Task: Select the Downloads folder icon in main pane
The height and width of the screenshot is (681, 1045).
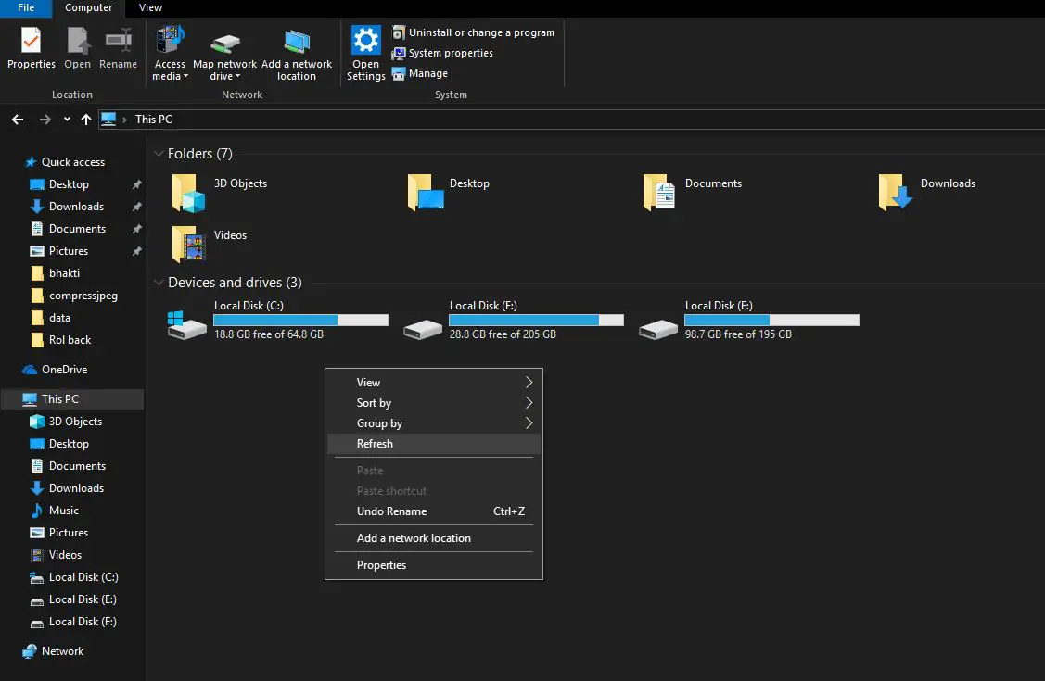Action: pyautogui.click(x=895, y=193)
